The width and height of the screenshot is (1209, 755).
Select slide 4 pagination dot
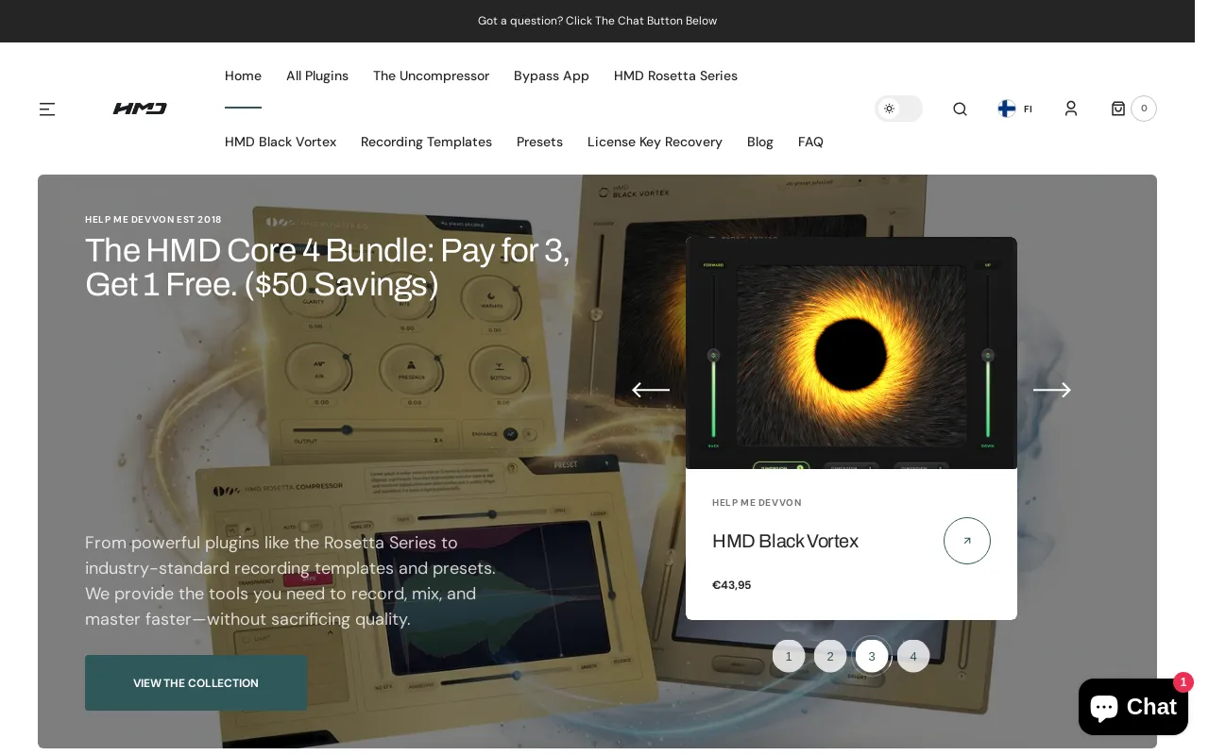point(913,657)
